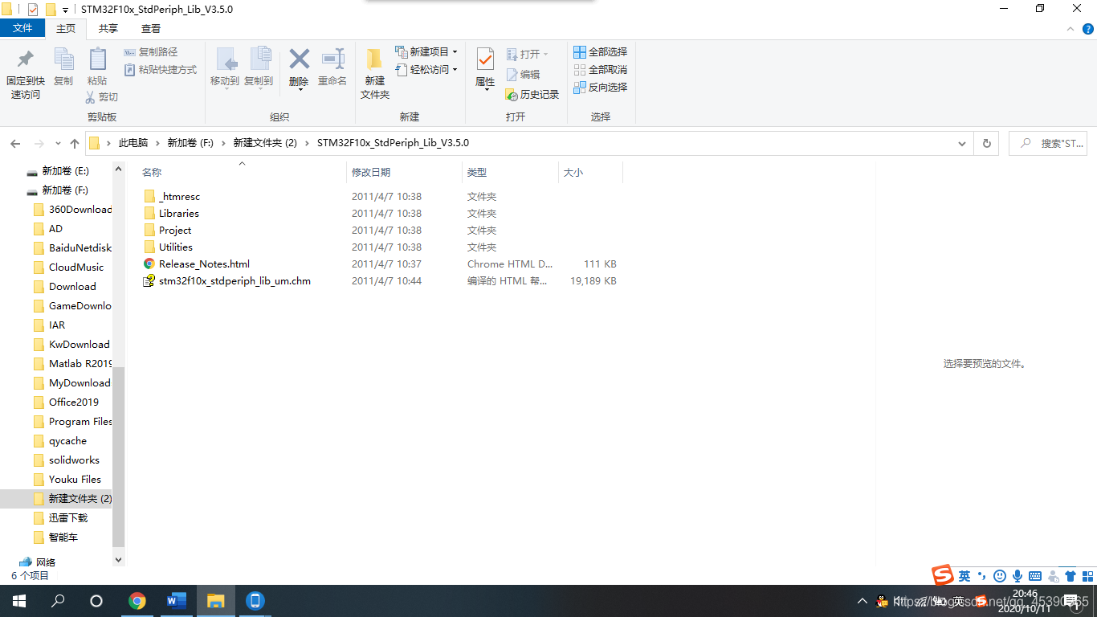Expand address bar history dropdown
The height and width of the screenshot is (617, 1097).
(x=962, y=143)
